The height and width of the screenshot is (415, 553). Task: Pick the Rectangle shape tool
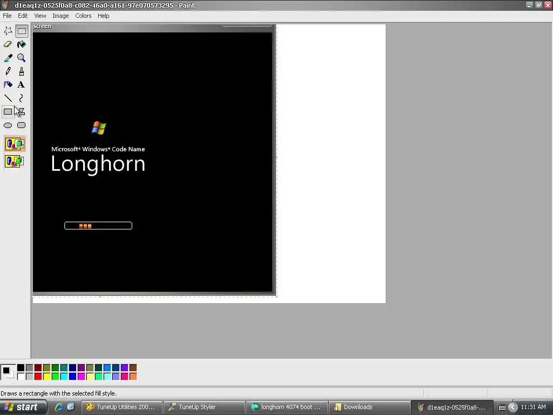pyautogui.click(x=8, y=111)
